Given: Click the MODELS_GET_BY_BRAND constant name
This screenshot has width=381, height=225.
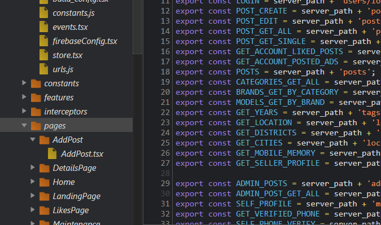Looking at the screenshot, I should (x=280, y=103).
